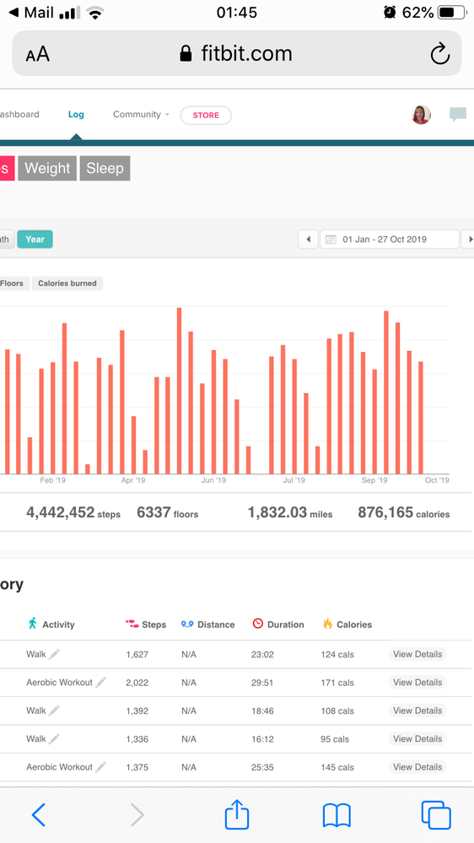Go back with Safari back arrow
The width and height of the screenshot is (474, 843).
point(39,815)
